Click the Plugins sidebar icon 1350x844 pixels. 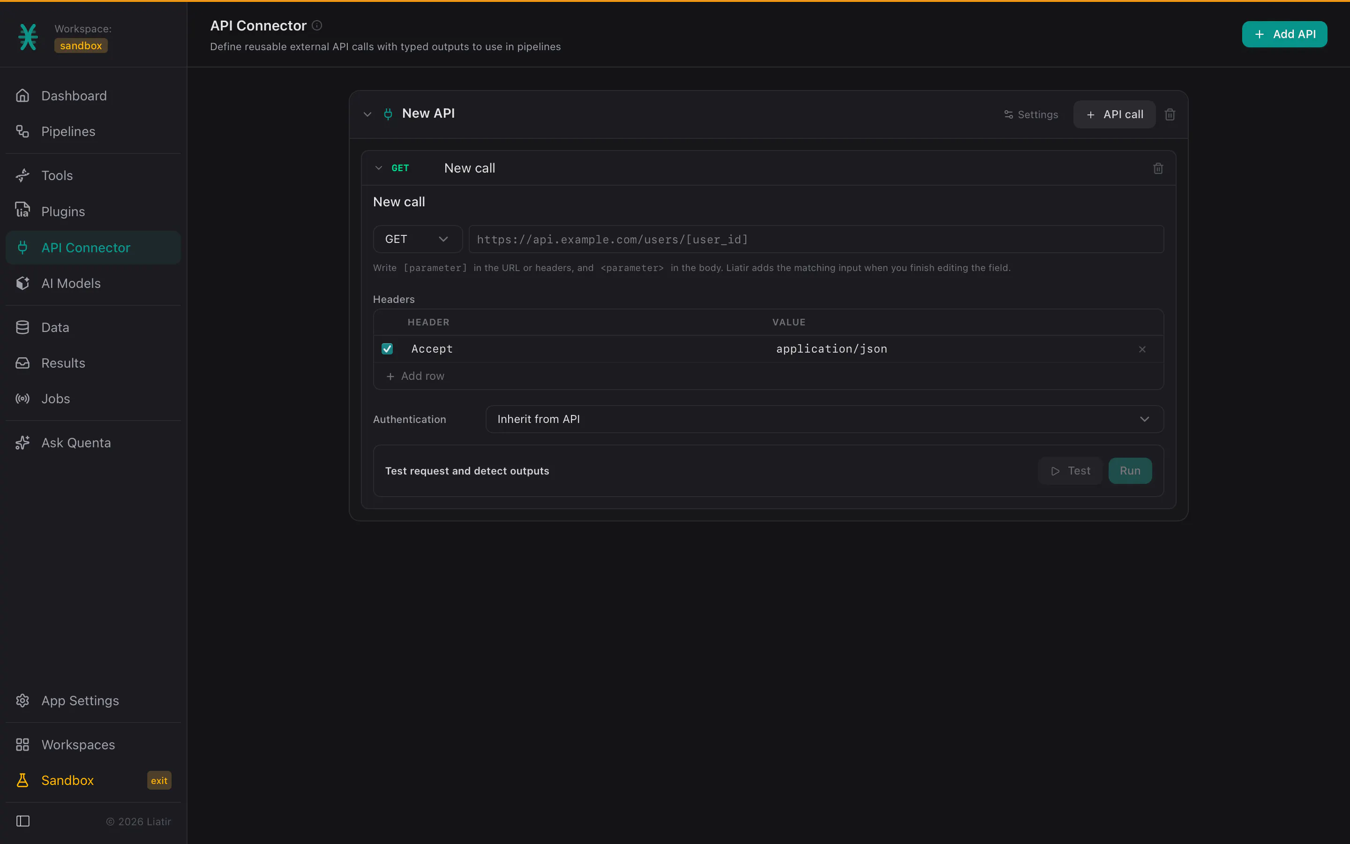pyautogui.click(x=22, y=211)
